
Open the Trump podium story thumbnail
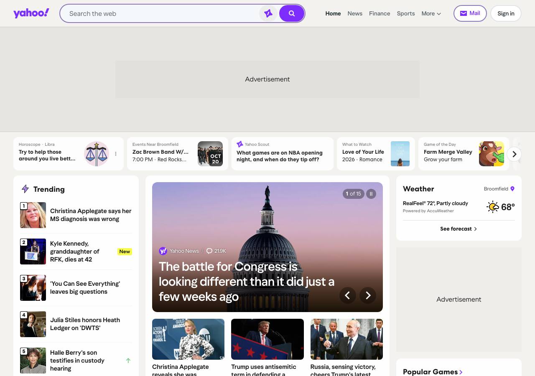(x=267, y=339)
